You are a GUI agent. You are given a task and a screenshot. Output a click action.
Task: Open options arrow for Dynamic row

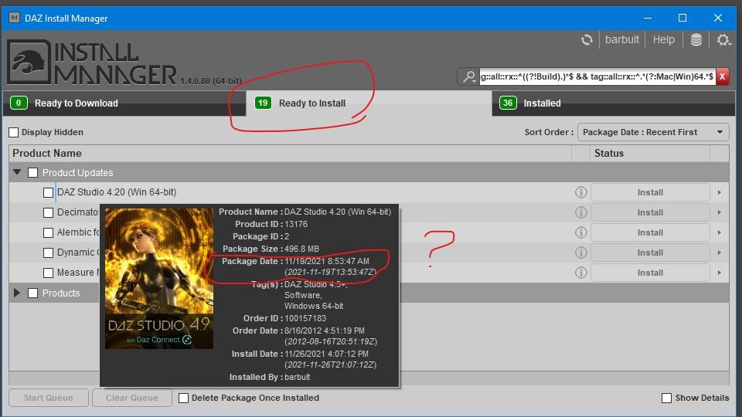pyautogui.click(x=720, y=253)
